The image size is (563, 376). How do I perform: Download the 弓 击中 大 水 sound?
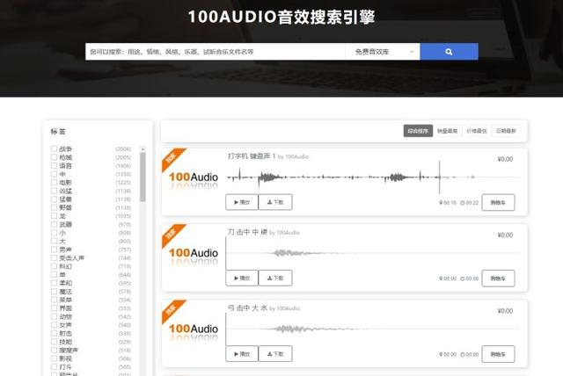tap(275, 354)
